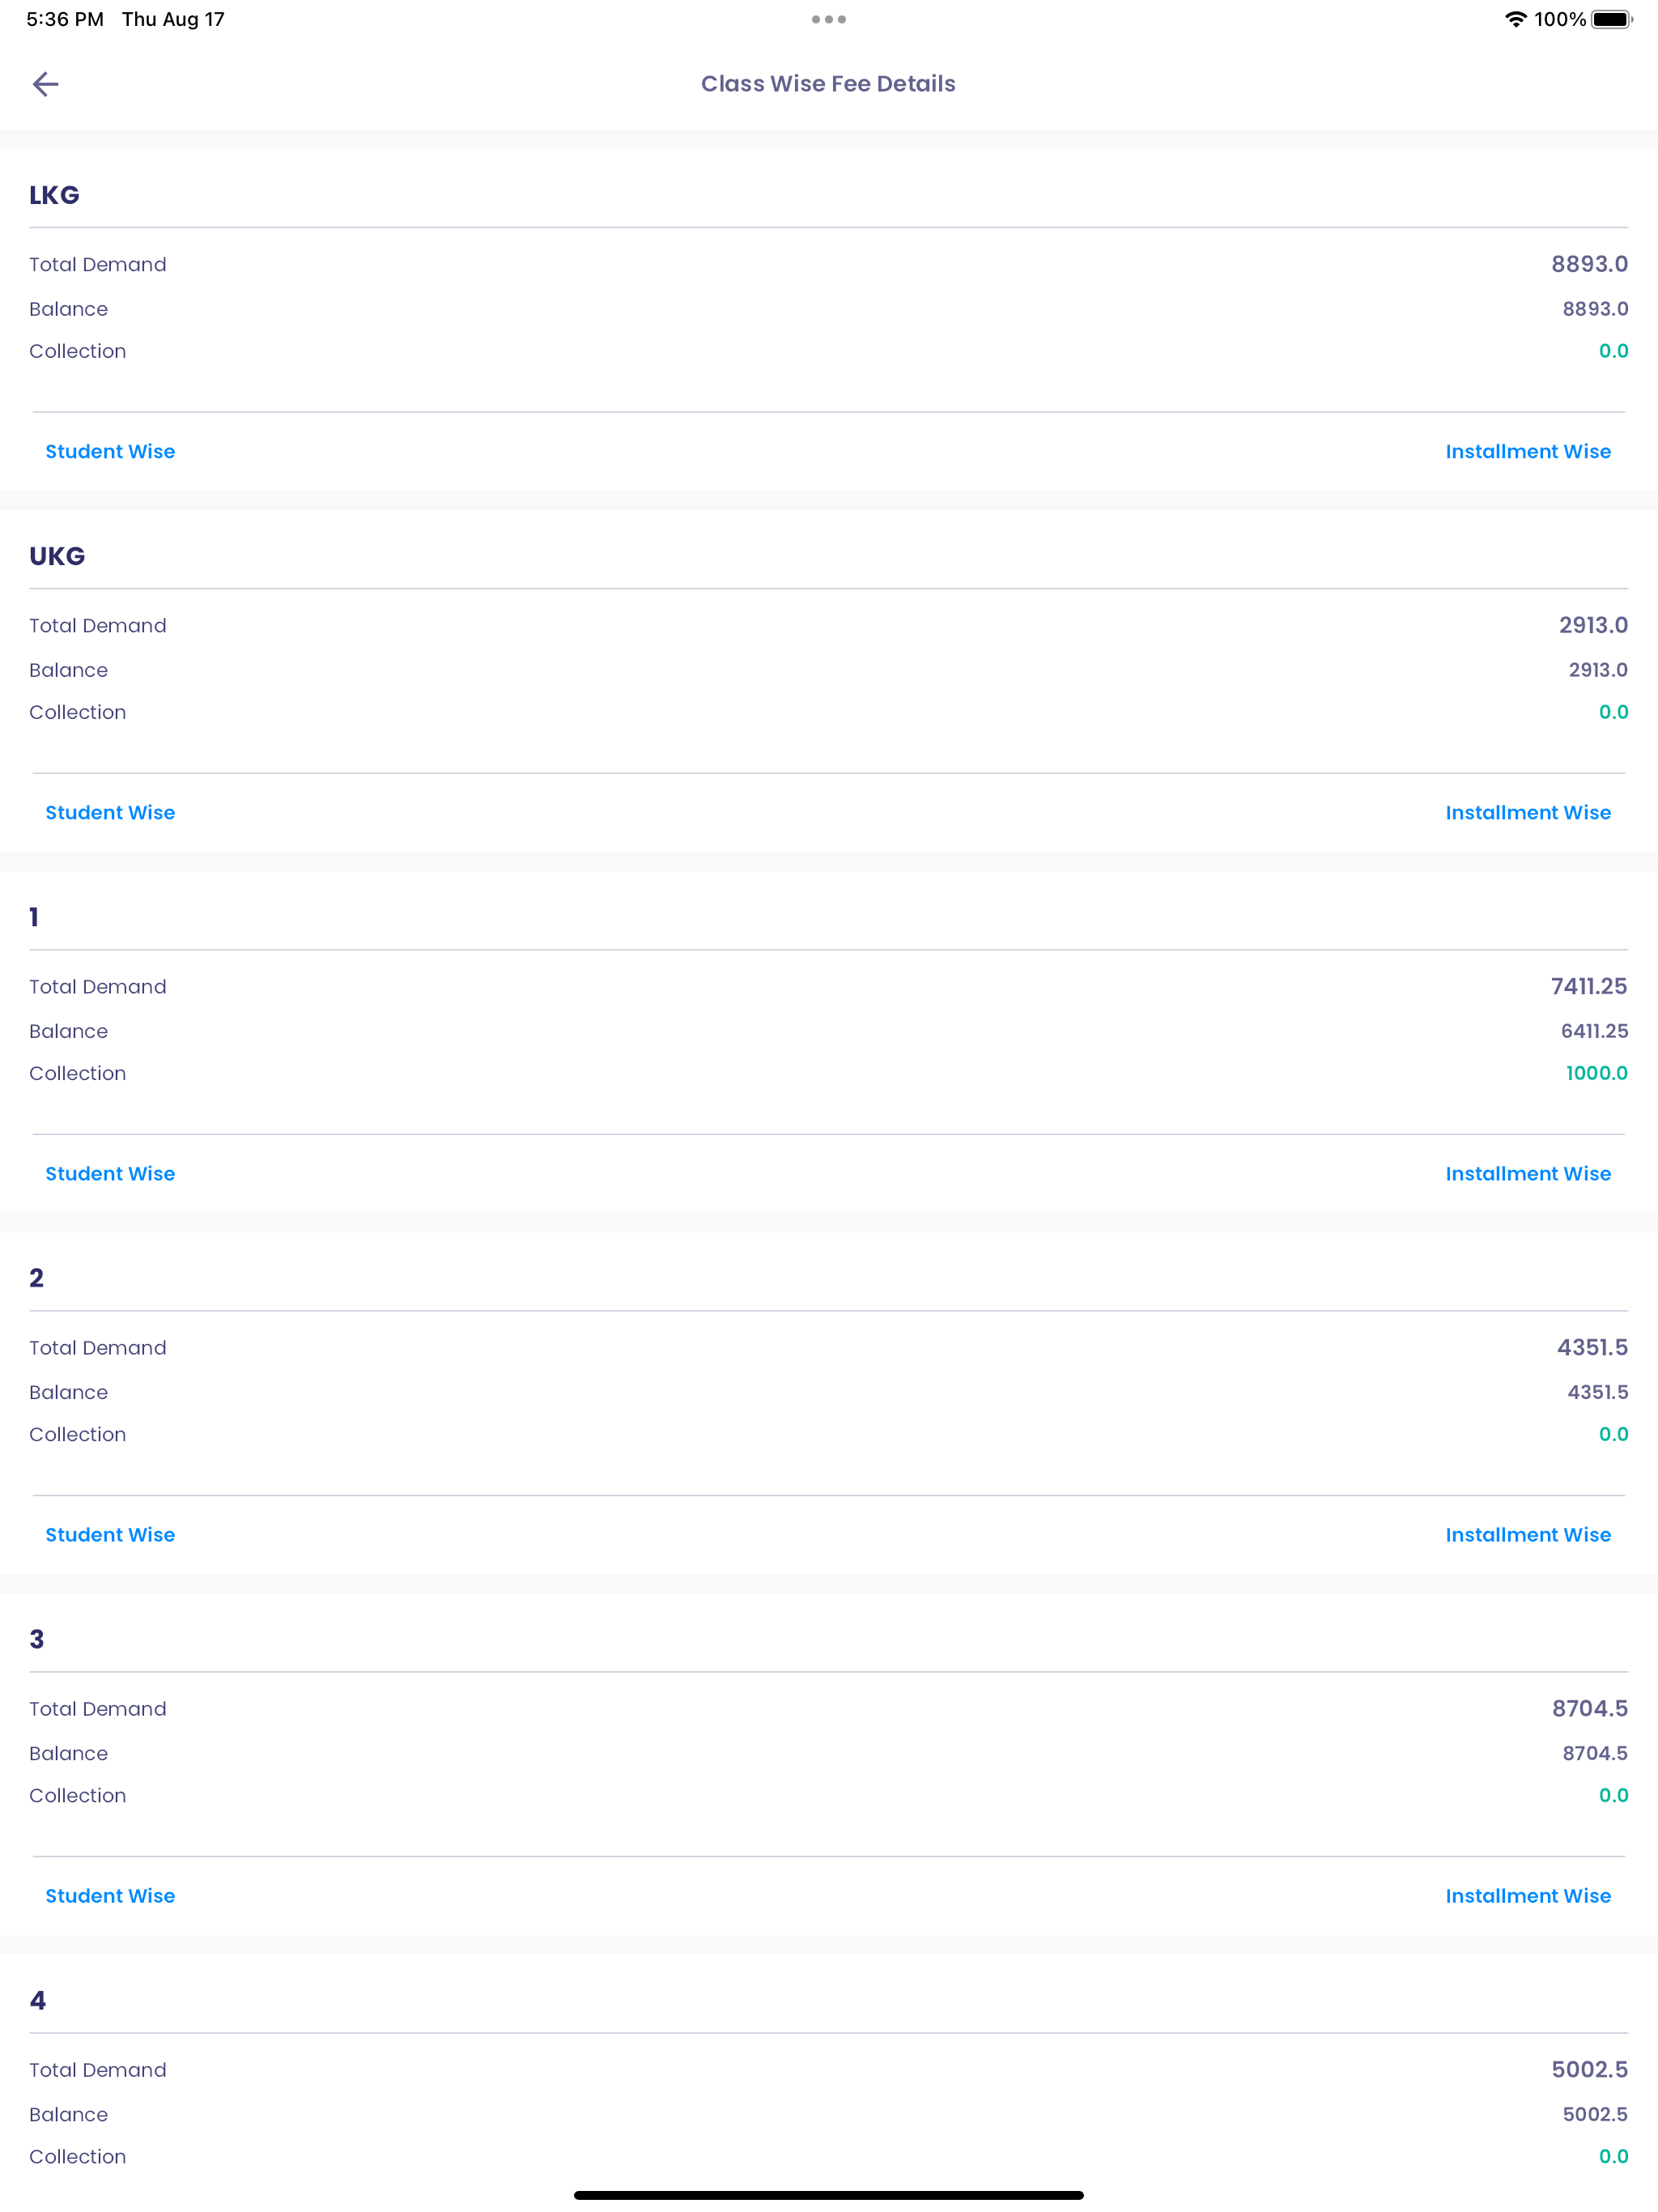Show Student Wise fees for class 2
Image resolution: width=1658 pixels, height=2212 pixels.
110,1535
